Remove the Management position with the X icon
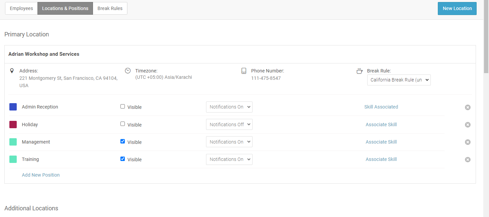Screen dimensions: 489x217 coord(468,142)
